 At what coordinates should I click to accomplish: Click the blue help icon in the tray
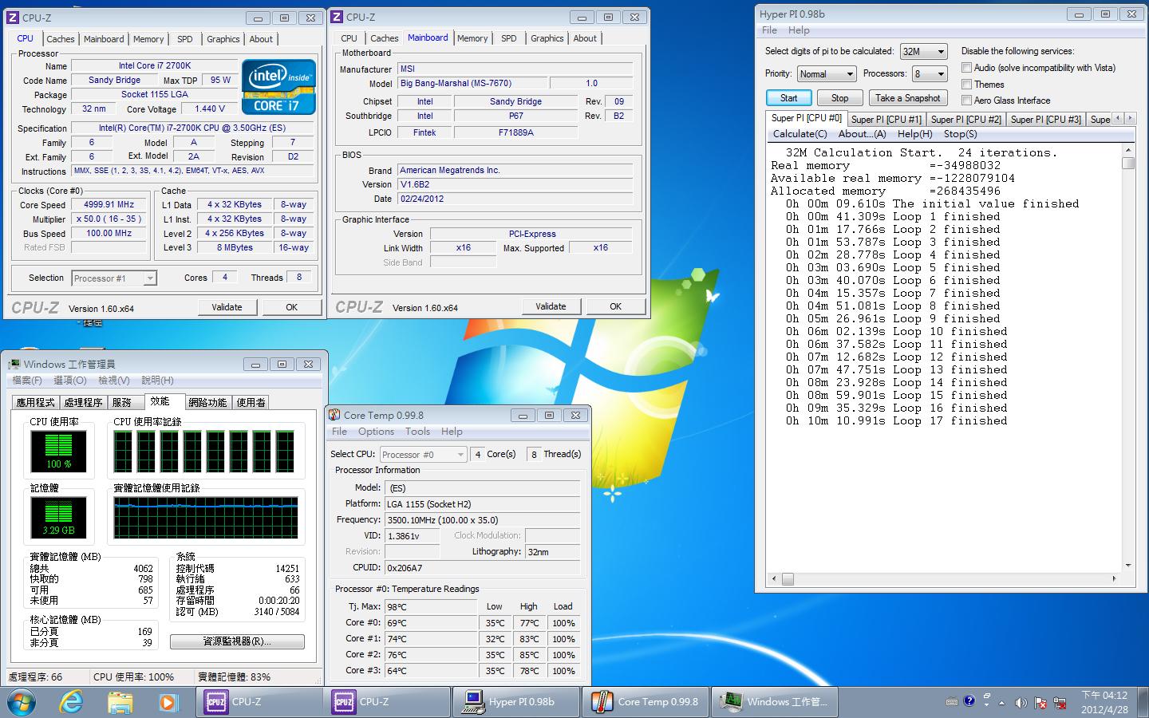tap(969, 700)
